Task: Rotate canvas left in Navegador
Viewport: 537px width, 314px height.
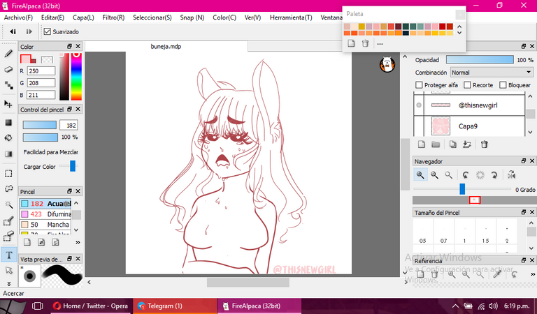Action: [466, 175]
